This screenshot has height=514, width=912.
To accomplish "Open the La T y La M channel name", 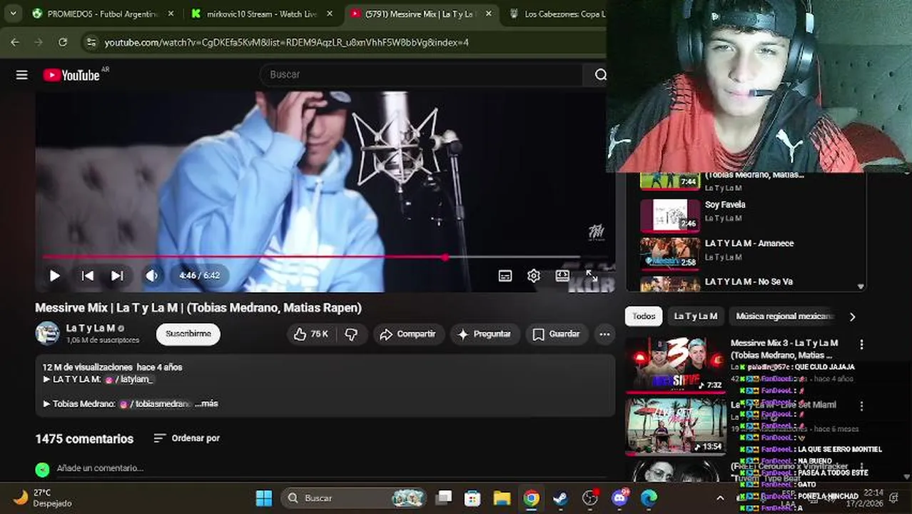I will [x=91, y=328].
